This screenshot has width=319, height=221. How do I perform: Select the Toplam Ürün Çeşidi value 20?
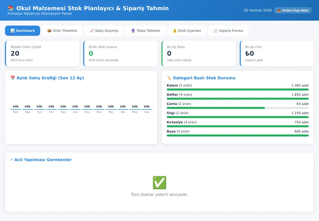[x=15, y=53]
